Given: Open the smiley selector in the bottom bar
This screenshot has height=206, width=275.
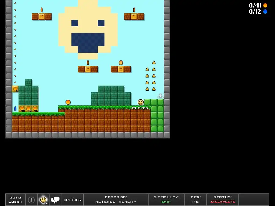Looking at the screenshot, I should click(43, 200).
